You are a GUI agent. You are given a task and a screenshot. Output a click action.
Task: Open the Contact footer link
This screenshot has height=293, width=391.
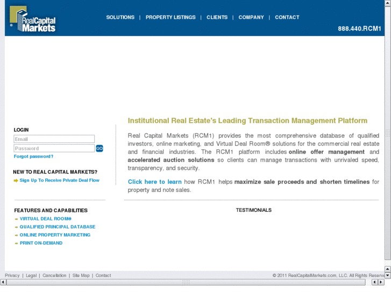(103, 275)
